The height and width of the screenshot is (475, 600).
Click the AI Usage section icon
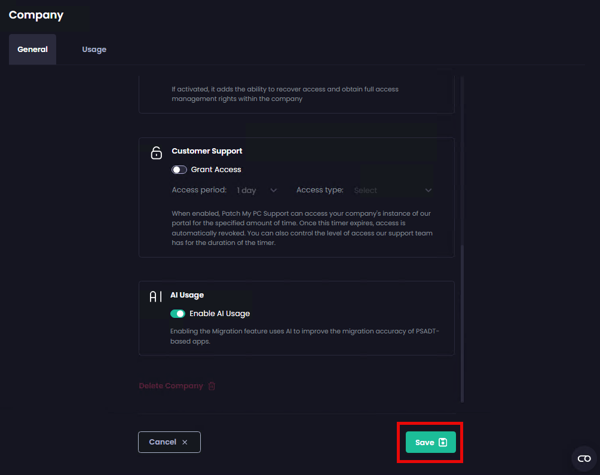pos(155,297)
